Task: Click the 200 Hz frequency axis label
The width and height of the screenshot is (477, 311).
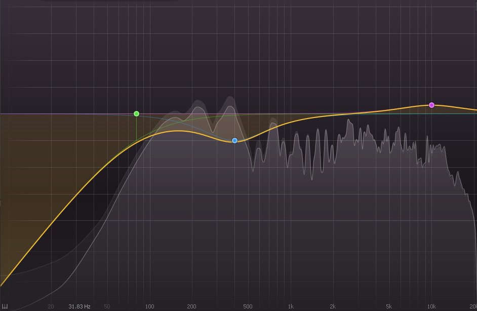Action: click(x=191, y=306)
